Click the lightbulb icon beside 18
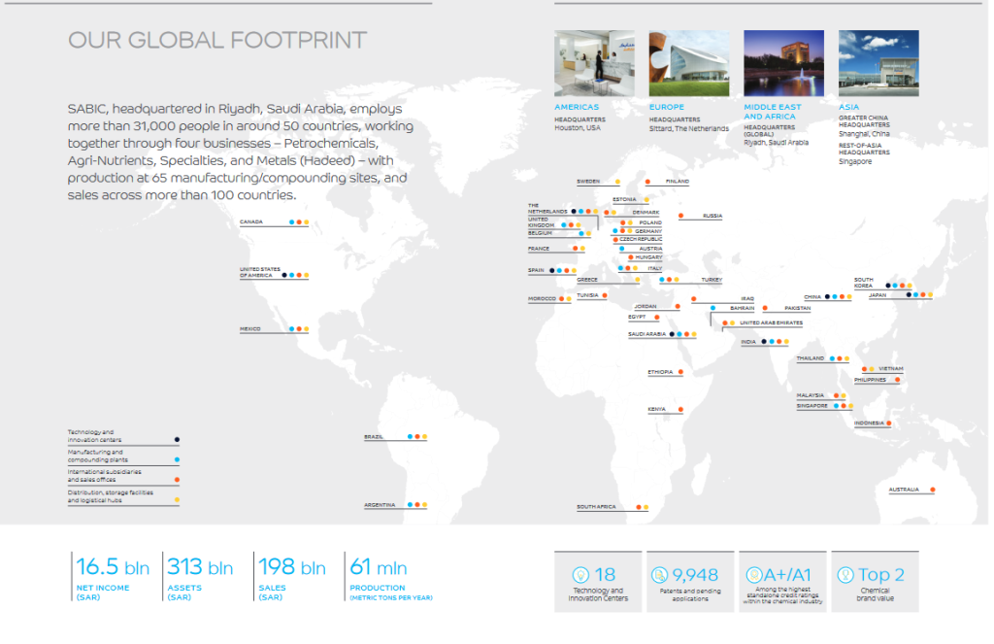 coord(580,575)
